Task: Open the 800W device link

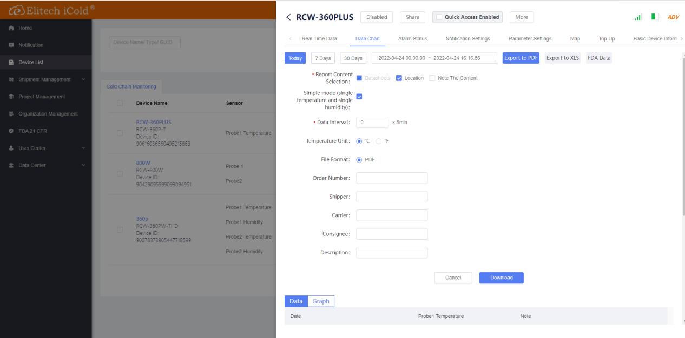Action: tap(142, 162)
